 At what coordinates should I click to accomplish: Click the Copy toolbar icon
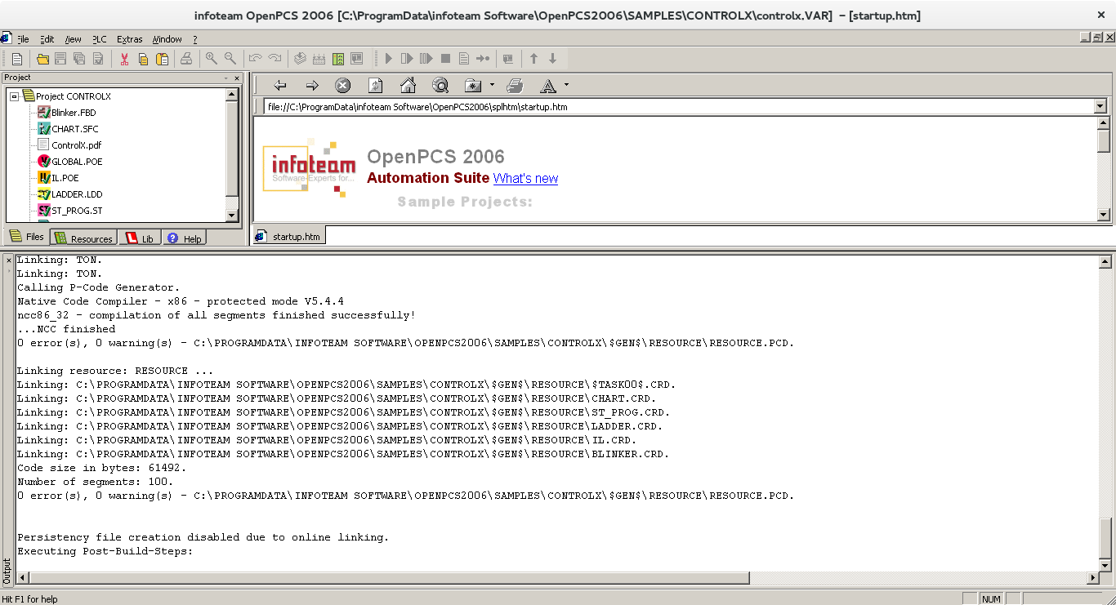click(143, 59)
